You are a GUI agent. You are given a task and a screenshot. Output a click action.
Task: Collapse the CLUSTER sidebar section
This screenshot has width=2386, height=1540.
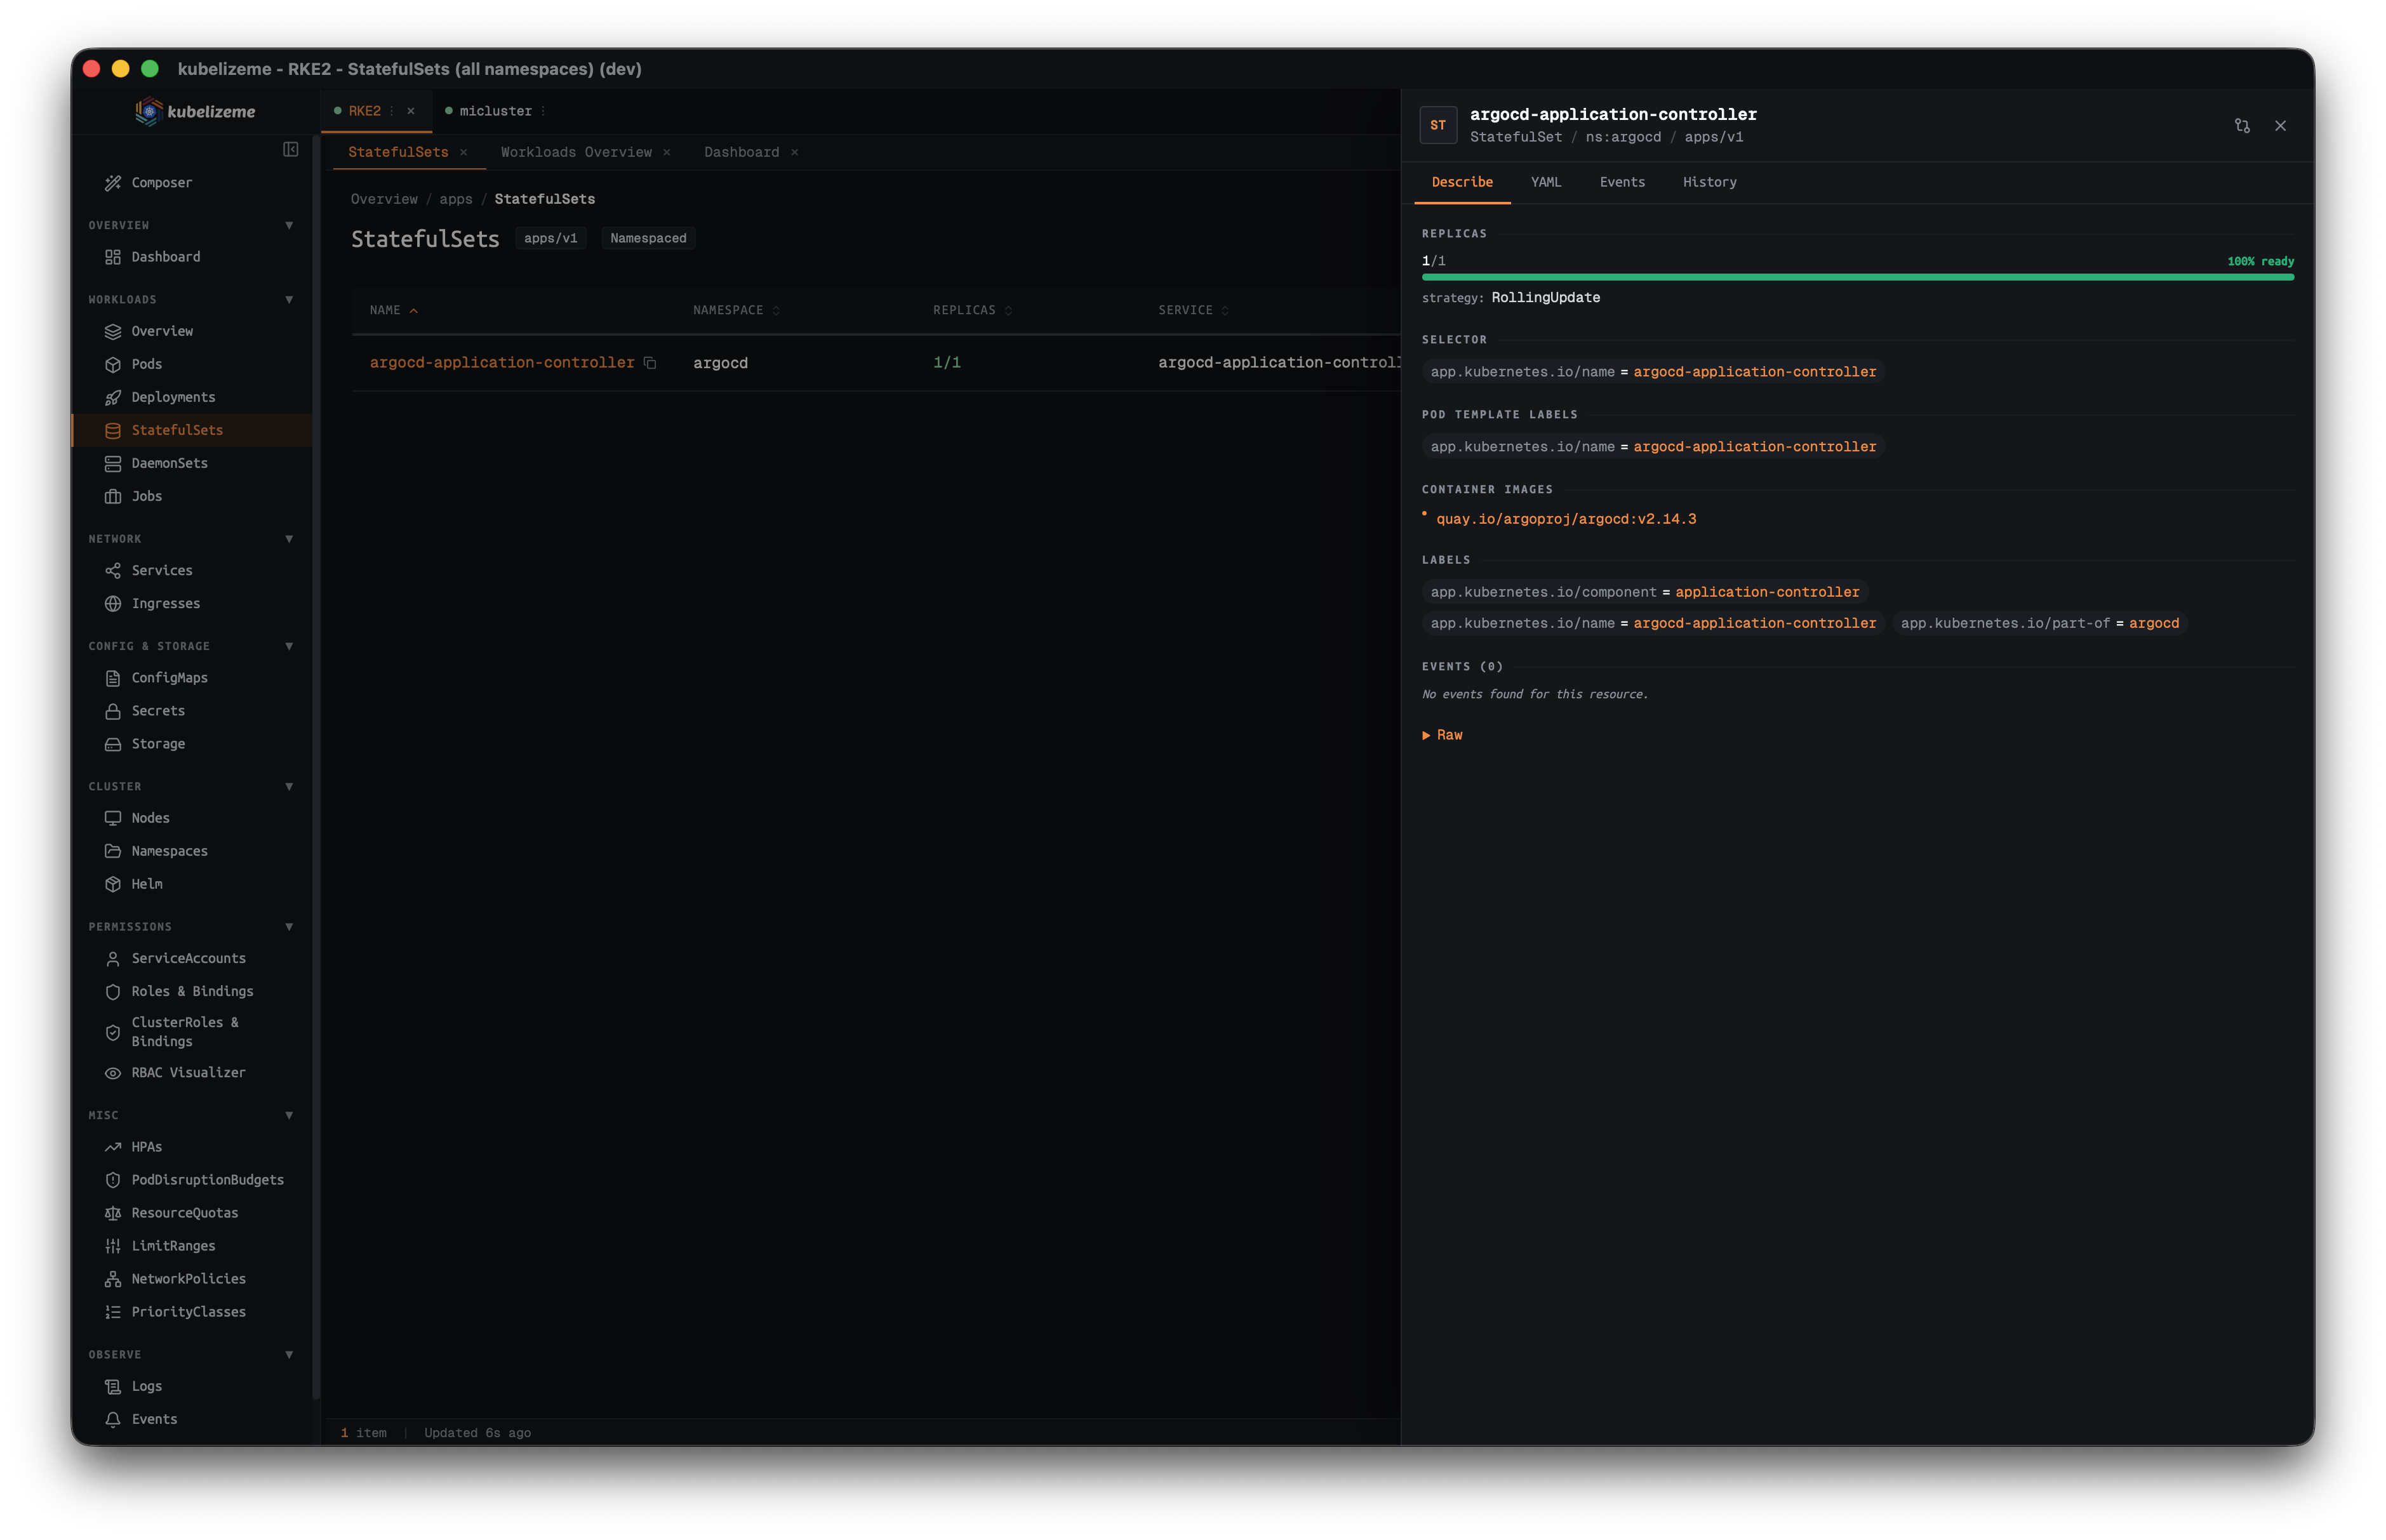[289, 786]
